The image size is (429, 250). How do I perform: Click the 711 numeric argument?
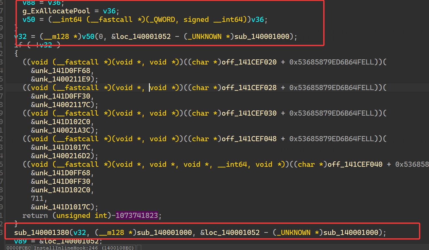coord(37,199)
